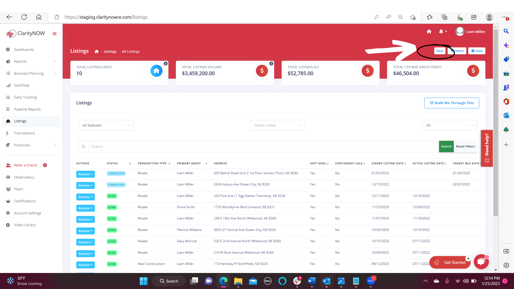Open Daily Tracking in sidebar

coord(25,97)
